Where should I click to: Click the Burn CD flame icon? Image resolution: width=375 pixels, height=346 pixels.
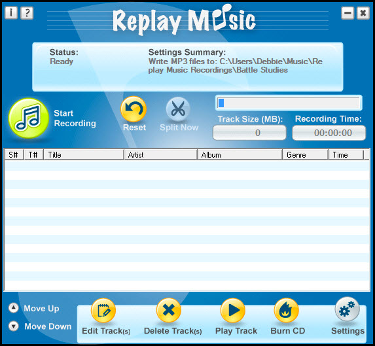pos(286,311)
